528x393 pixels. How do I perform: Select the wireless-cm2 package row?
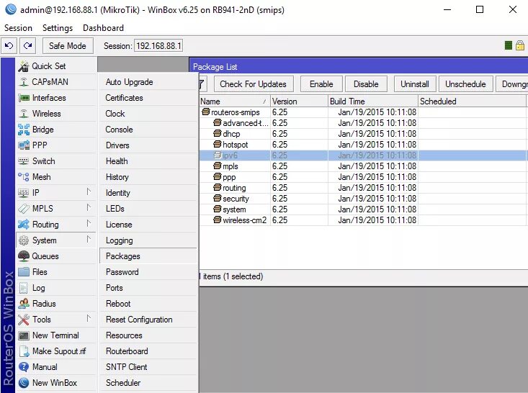pos(363,220)
